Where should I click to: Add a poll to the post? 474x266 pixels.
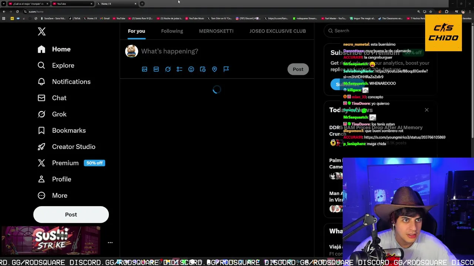pyautogui.click(x=180, y=69)
